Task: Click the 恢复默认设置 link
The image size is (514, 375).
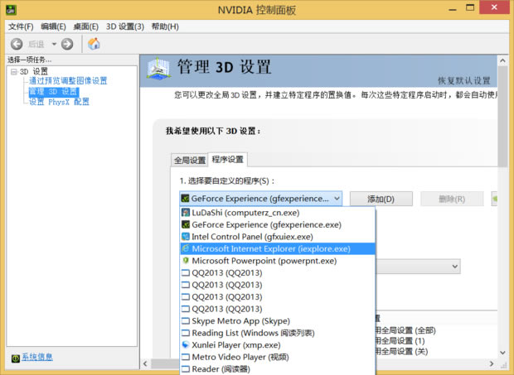Action: tap(464, 80)
